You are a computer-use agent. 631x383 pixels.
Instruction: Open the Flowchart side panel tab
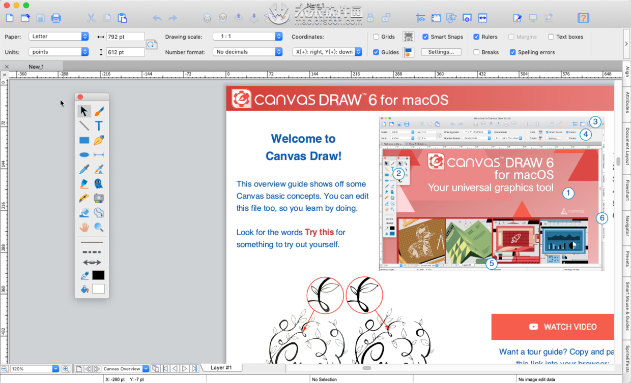click(x=627, y=191)
